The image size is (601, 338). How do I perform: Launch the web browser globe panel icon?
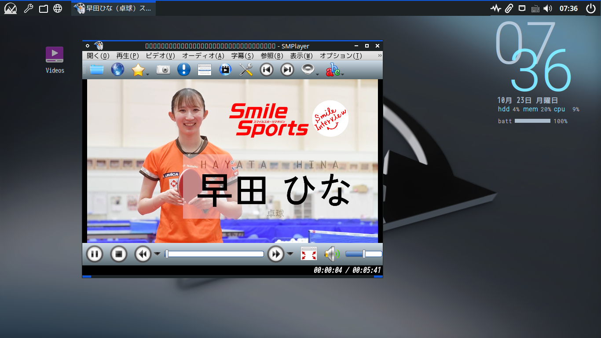point(58,8)
